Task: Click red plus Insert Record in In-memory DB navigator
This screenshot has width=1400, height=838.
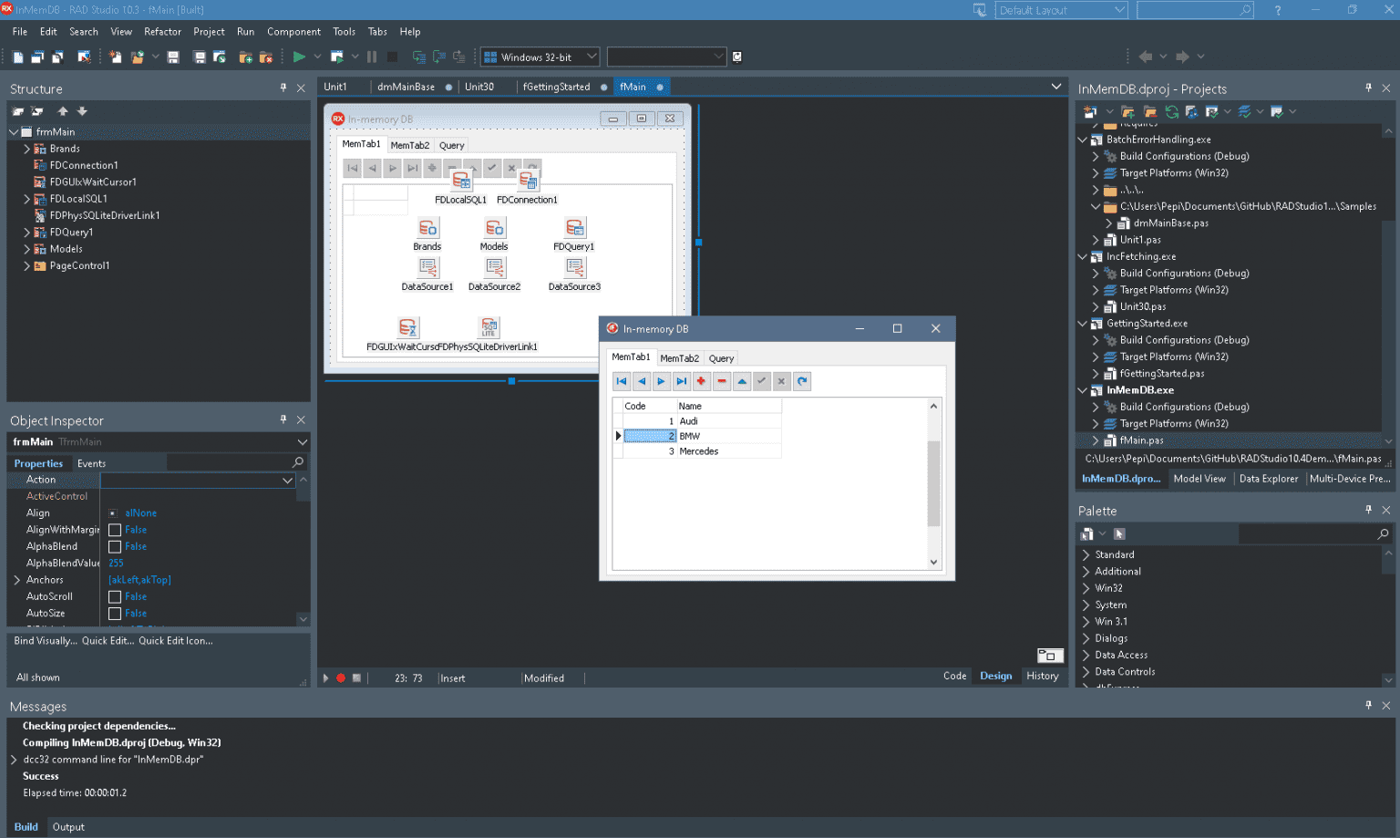Action: 702,381
